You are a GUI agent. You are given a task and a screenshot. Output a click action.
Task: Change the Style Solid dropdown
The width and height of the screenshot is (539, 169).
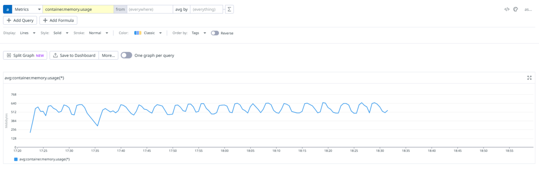61,33
